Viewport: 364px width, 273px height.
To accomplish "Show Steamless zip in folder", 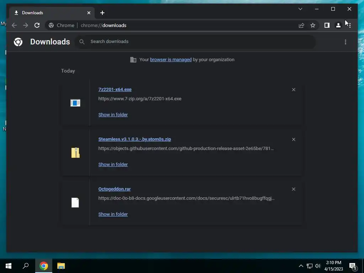I will point(113,164).
